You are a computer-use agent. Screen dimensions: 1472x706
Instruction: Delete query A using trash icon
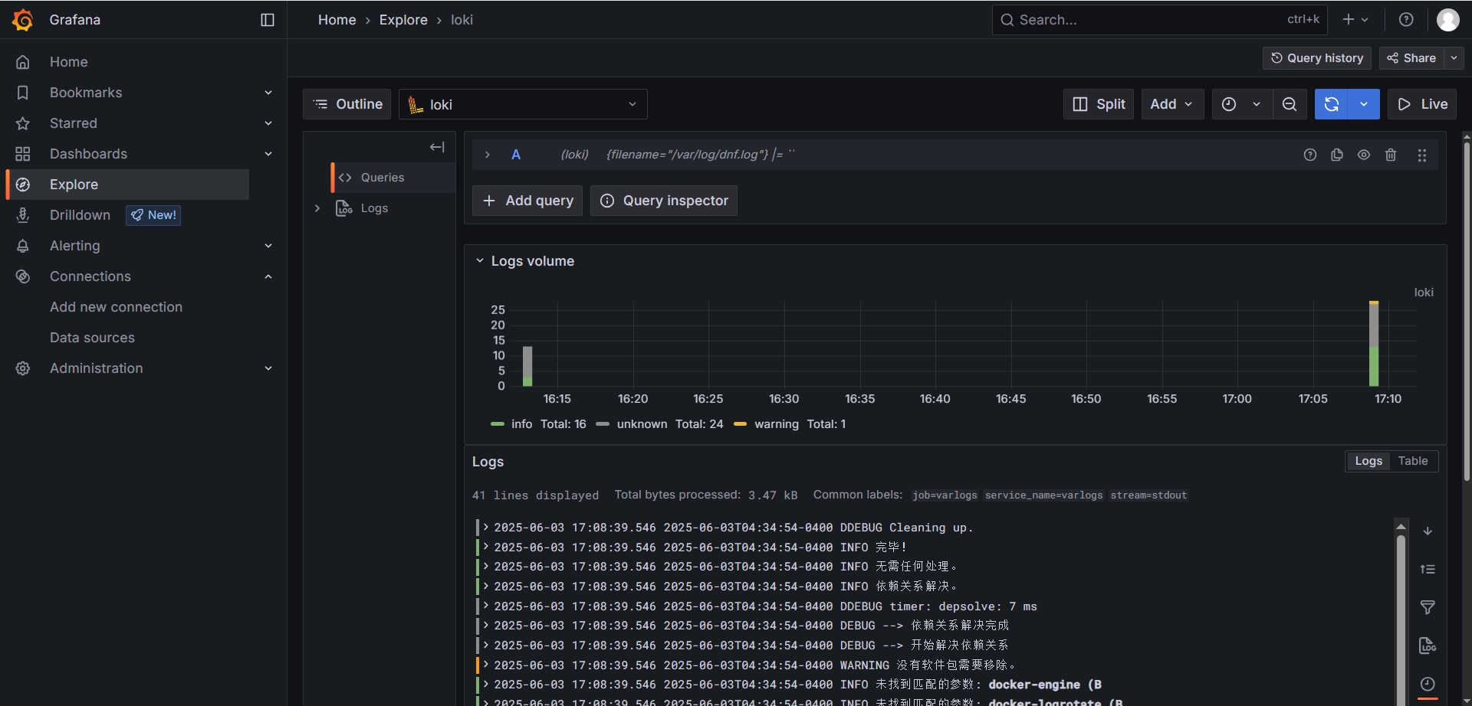[1391, 155]
